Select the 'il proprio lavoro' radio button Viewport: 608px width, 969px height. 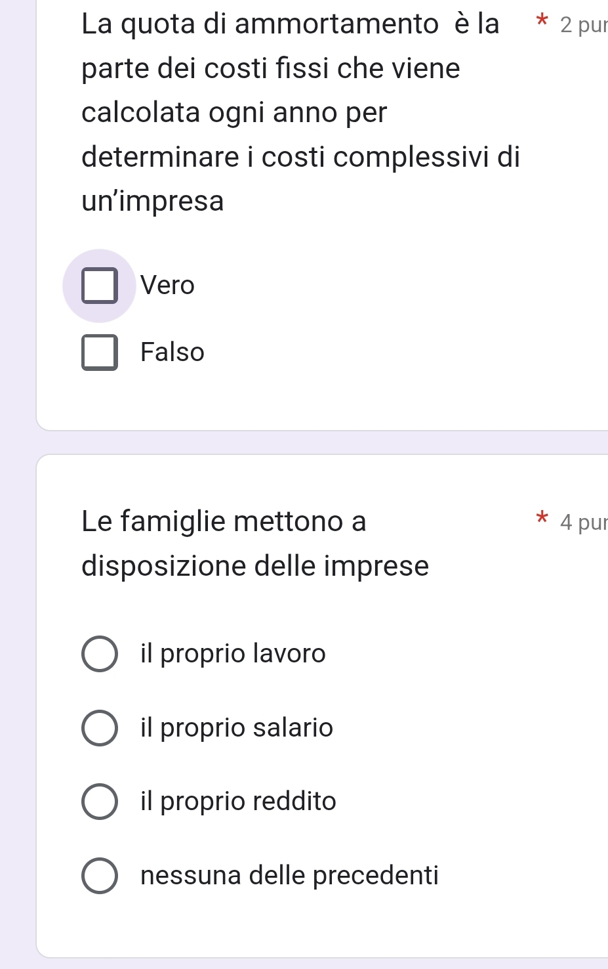tap(100, 654)
